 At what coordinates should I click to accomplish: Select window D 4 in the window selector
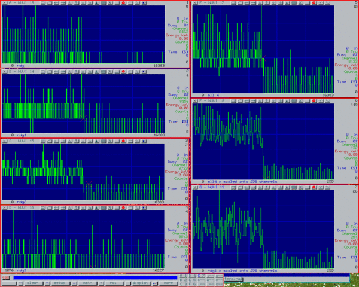tap(193, 276)
